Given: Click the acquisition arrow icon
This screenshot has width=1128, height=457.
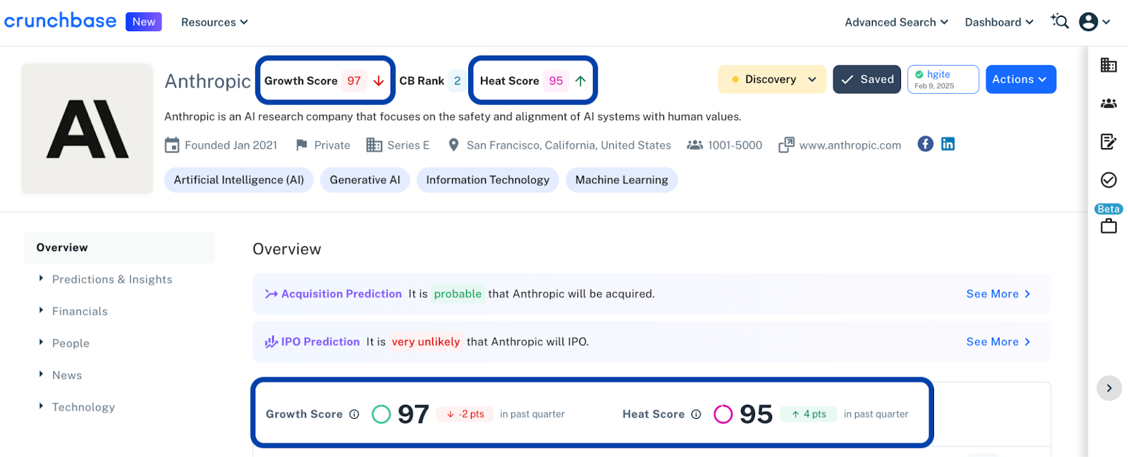Looking at the screenshot, I should [271, 294].
